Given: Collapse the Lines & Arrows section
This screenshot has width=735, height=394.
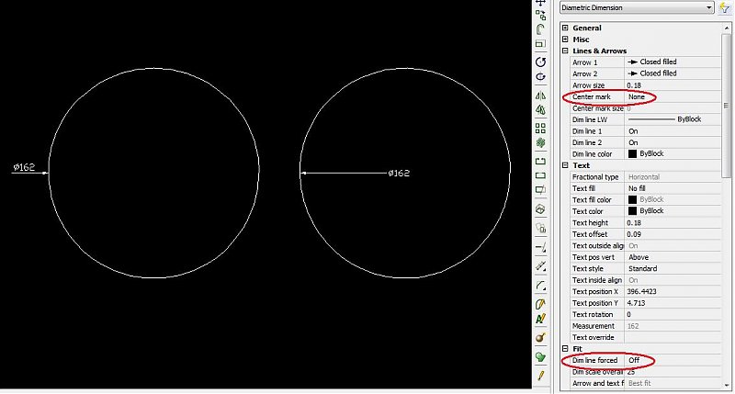Looking at the screenshot, I should (x=565, y=51).
